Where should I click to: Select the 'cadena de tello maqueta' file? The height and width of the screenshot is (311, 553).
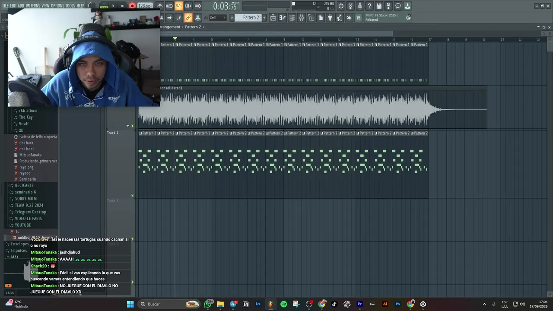(x=38, y=136)
